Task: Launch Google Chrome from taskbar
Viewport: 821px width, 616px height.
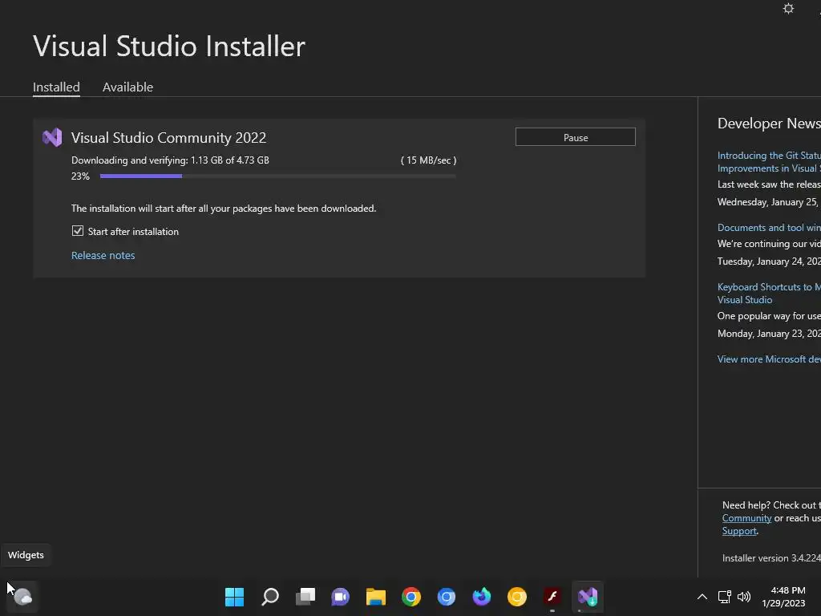Action: coord(411,597)
